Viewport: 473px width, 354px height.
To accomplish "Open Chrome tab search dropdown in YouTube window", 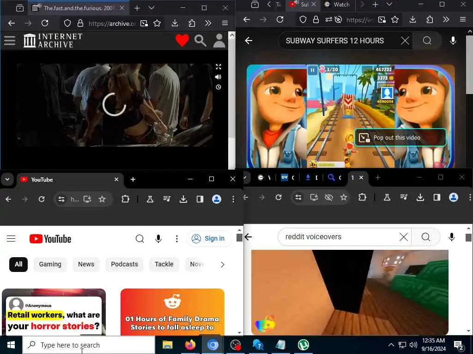I will (x=7, y=179).
